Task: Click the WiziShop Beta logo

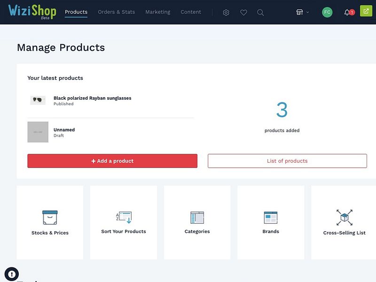Action: pyautogui.click(x=34, y=11)
